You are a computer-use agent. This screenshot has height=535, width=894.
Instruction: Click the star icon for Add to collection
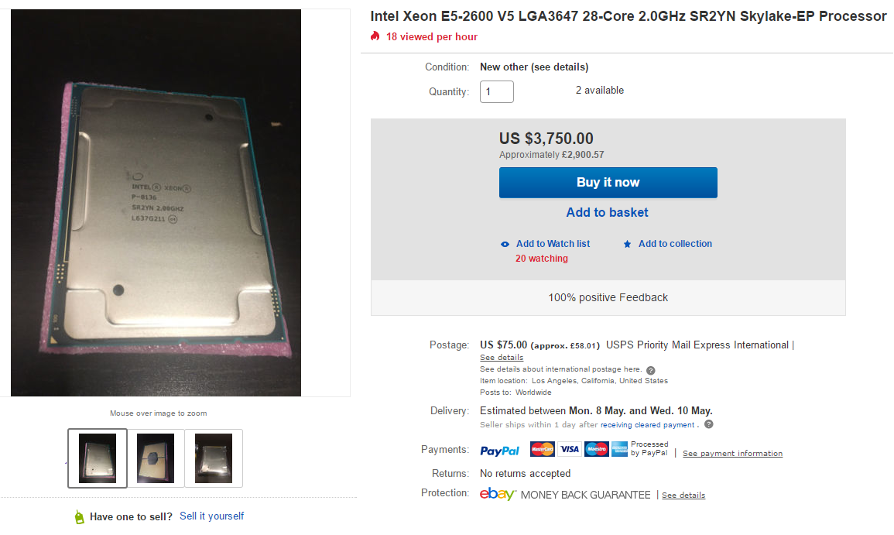[x=628, y=244]
